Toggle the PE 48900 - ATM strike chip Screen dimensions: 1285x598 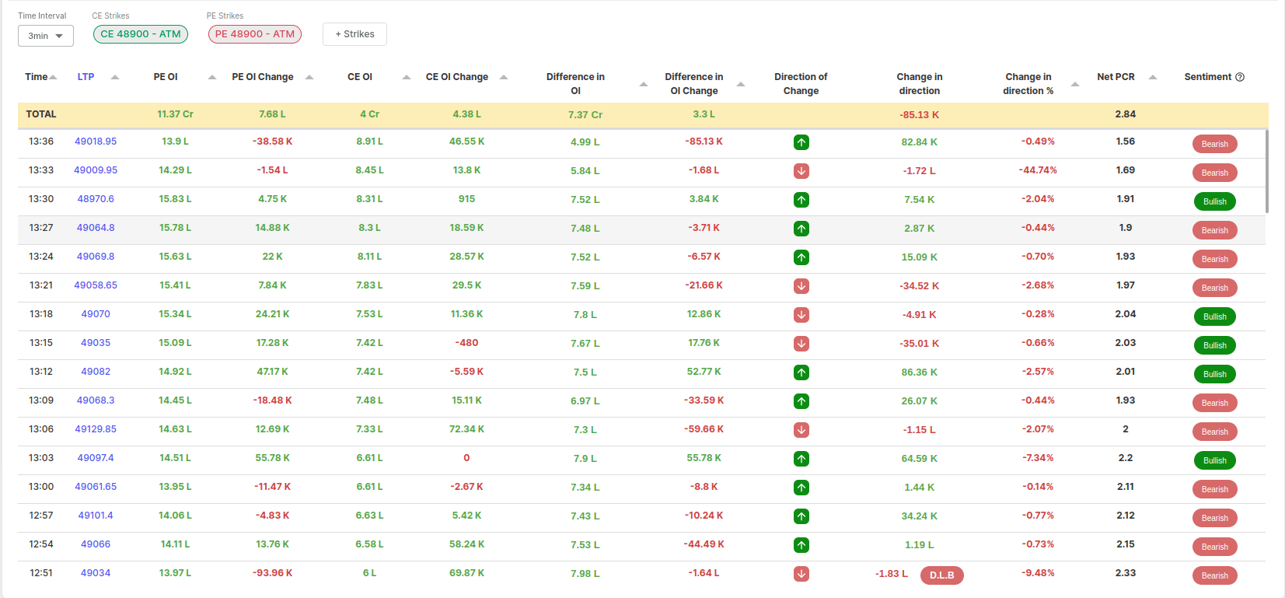tap(254, 34)
